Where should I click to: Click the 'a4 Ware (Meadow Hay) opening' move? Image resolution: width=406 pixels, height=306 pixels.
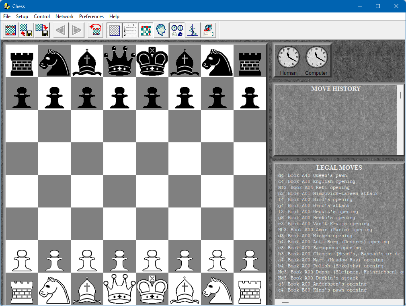331,260
